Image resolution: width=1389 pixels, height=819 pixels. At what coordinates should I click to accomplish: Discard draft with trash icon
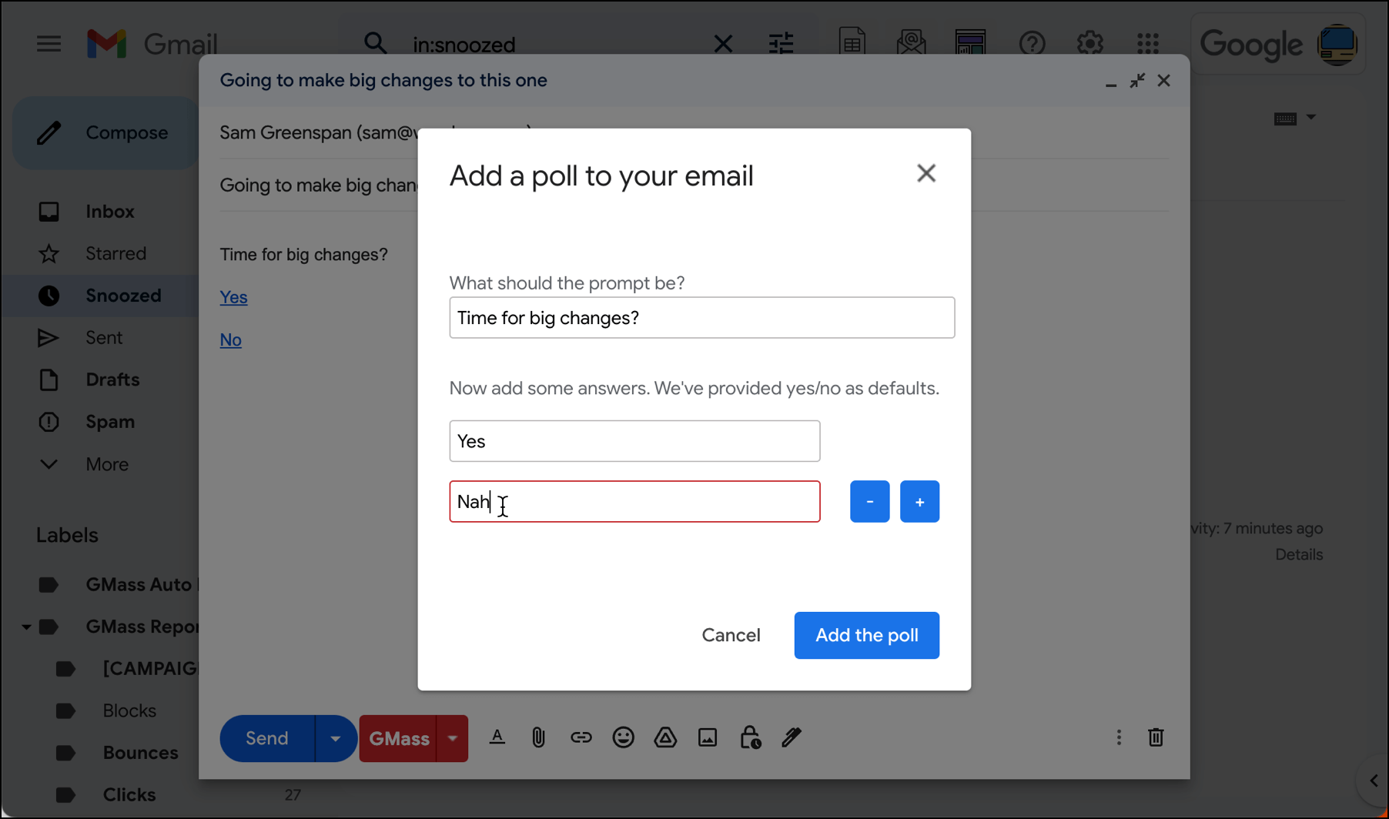1156,737
